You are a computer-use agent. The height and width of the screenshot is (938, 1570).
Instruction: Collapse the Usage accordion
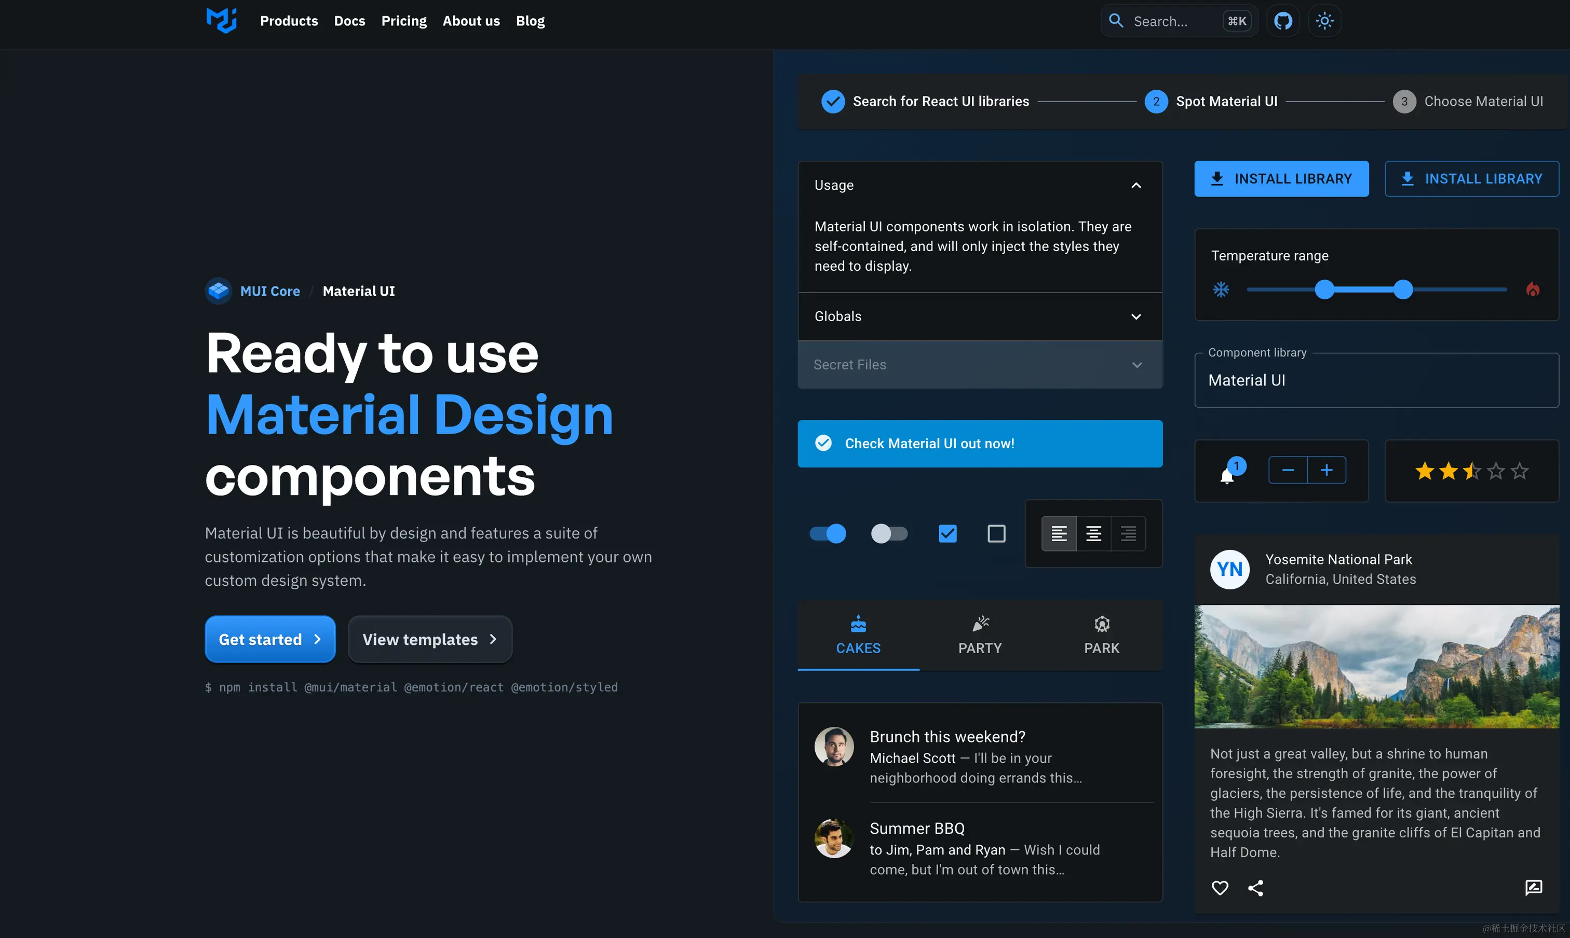coord(980,185)
